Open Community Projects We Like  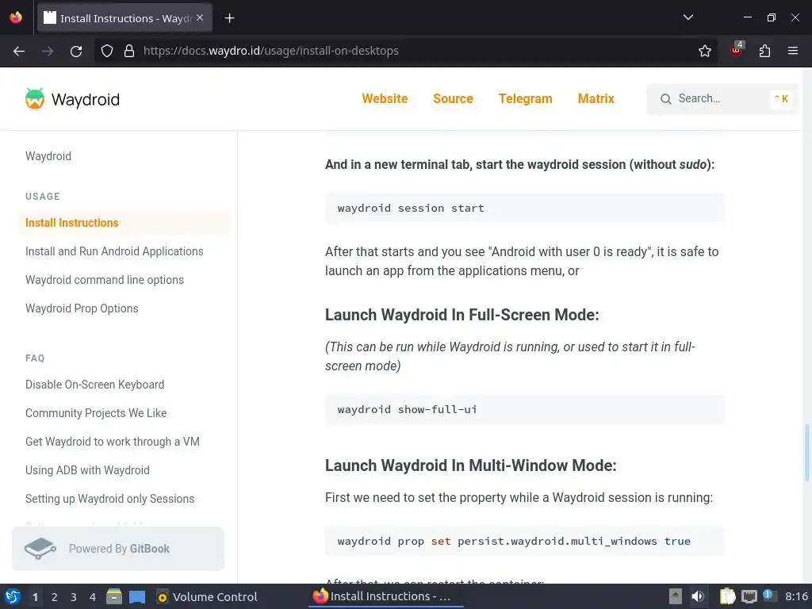(x=96, y=412)
